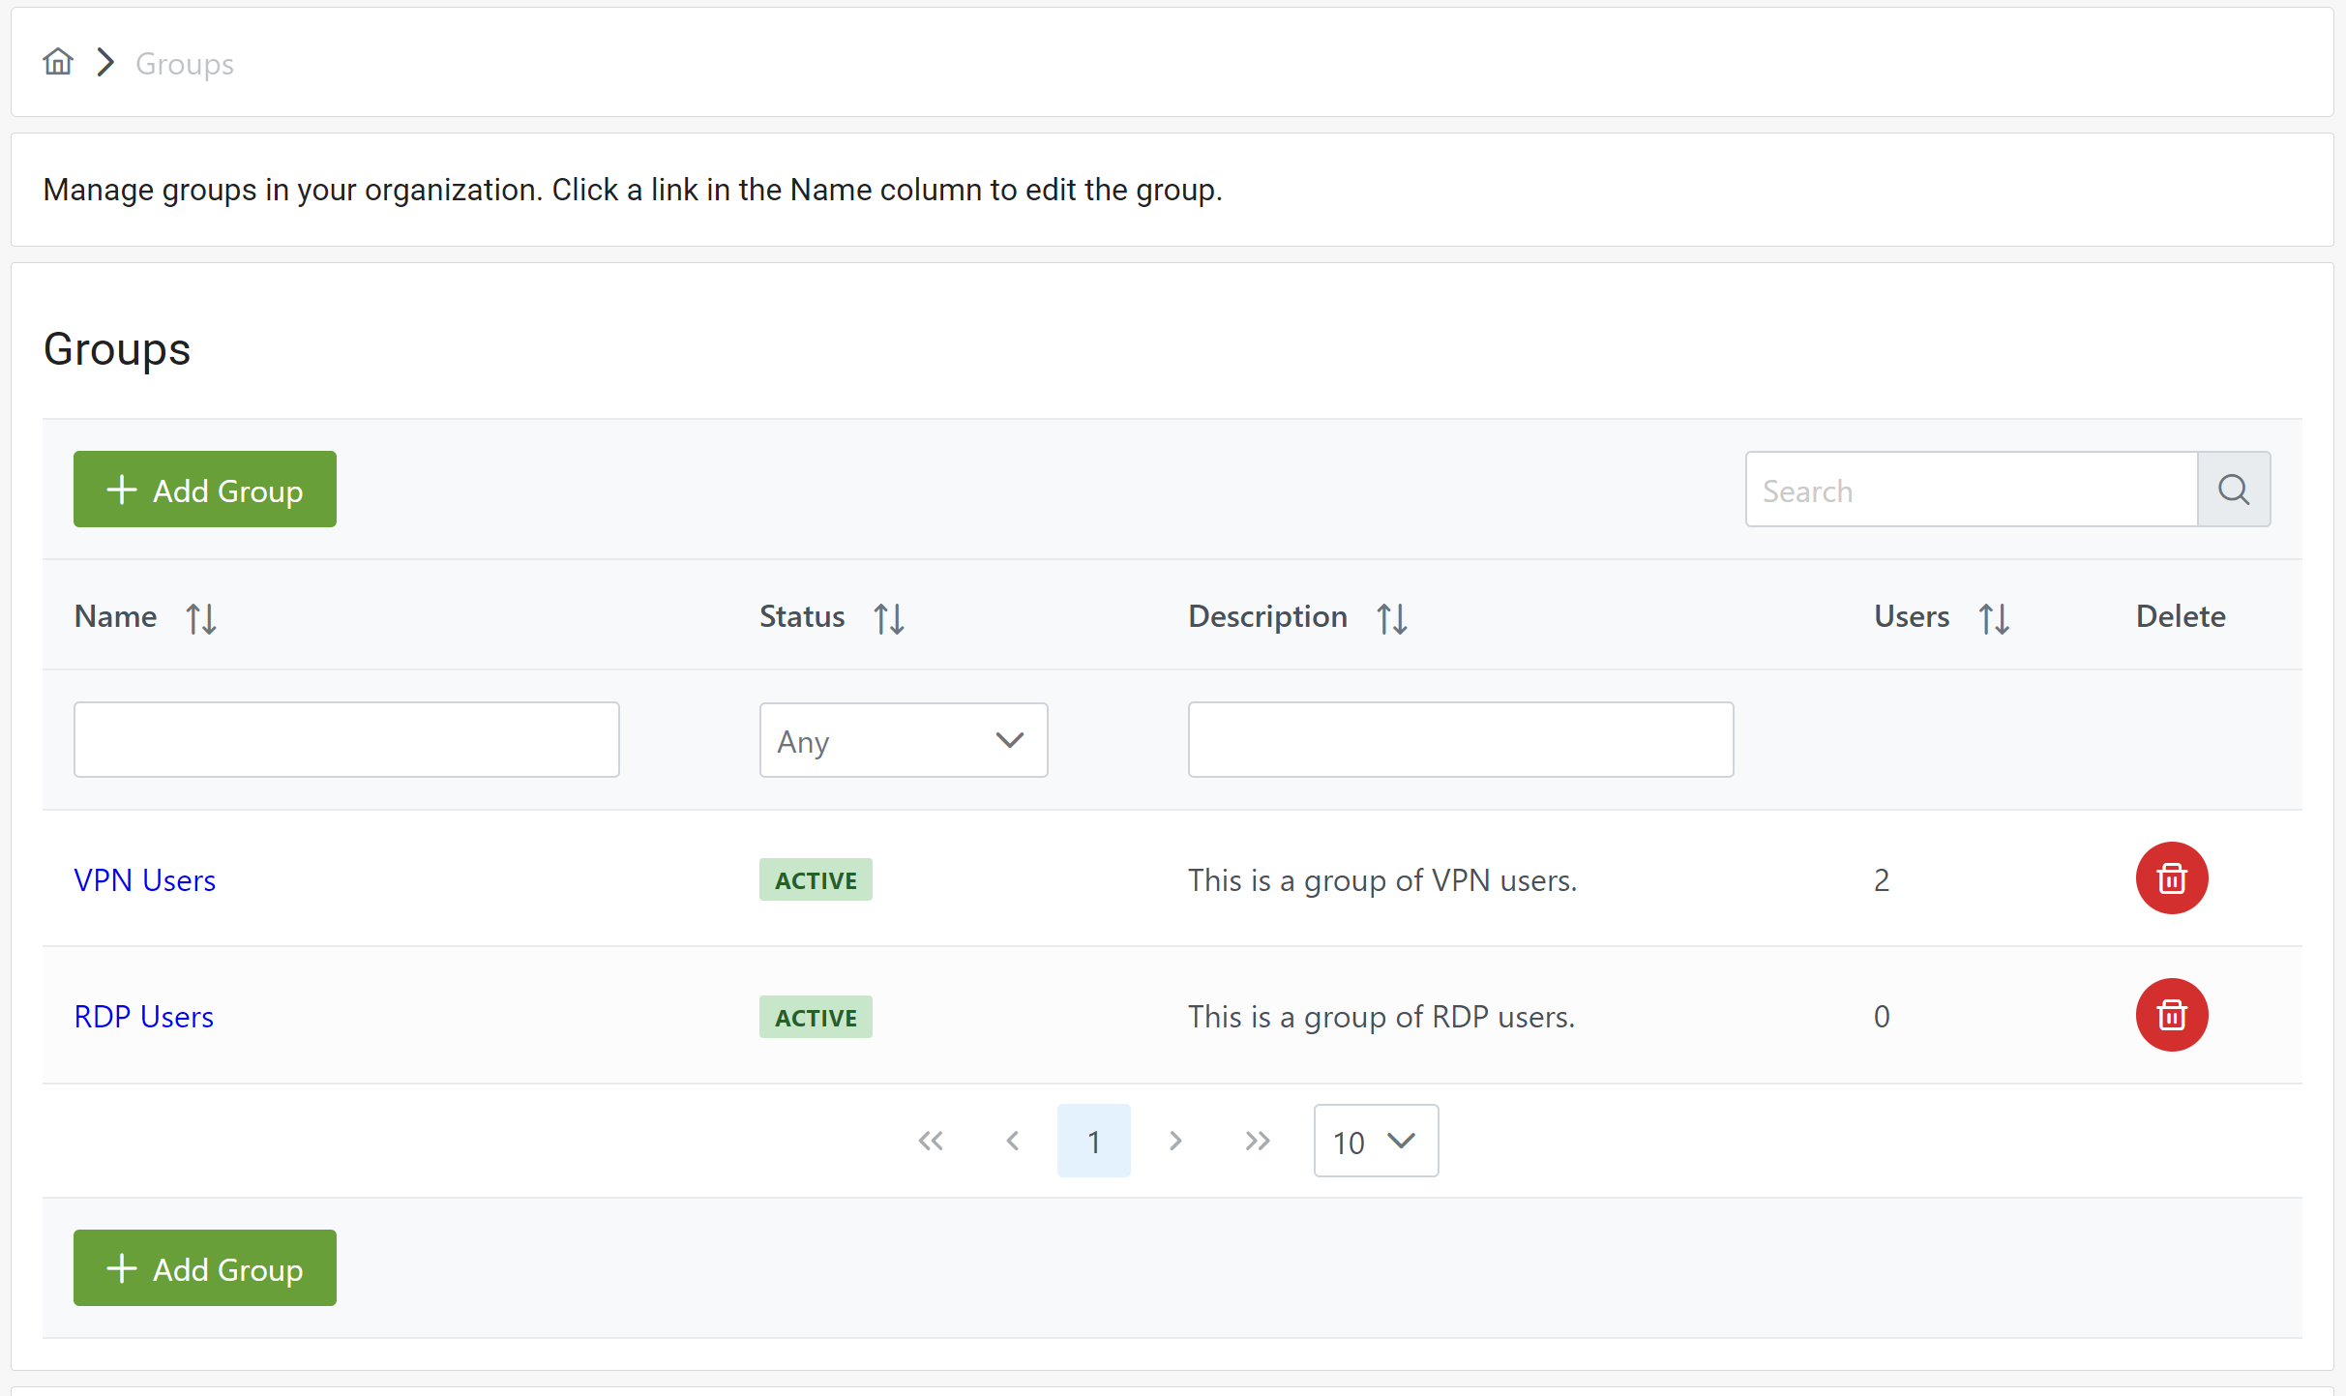The width and height of the screenshot is (2346, 1396).
Task: Open the Status filter dropdown
Action: 903,740
